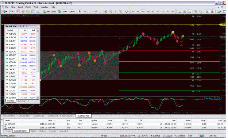Switch chart to candlesticks icon

pyautogui.click(x=185, y=12)
